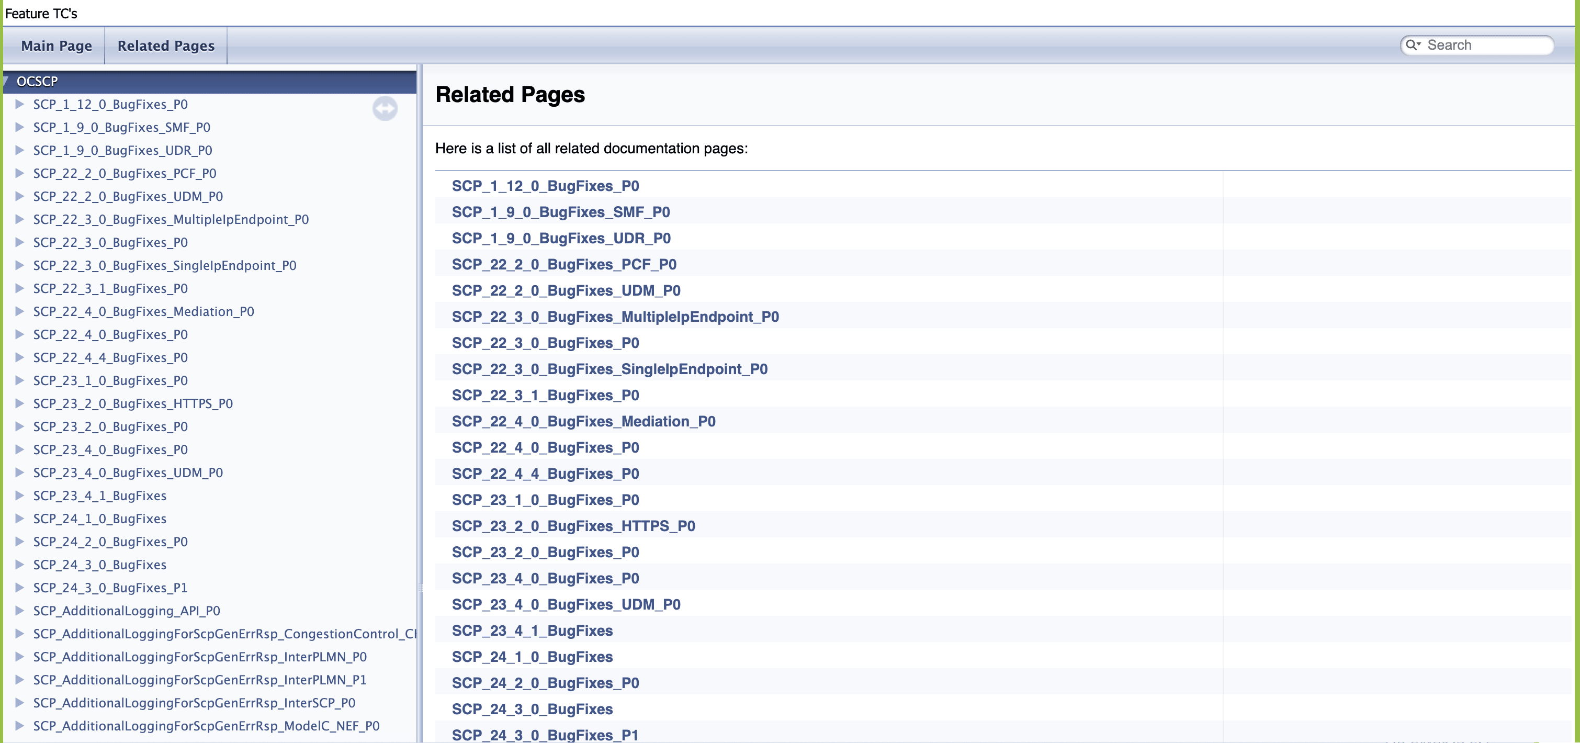Viewport: 1580px width, 743px height.
Task: Open the SCP_1_9_0_BugFixes_SMF_P0 page link
Action: [561, 212]
